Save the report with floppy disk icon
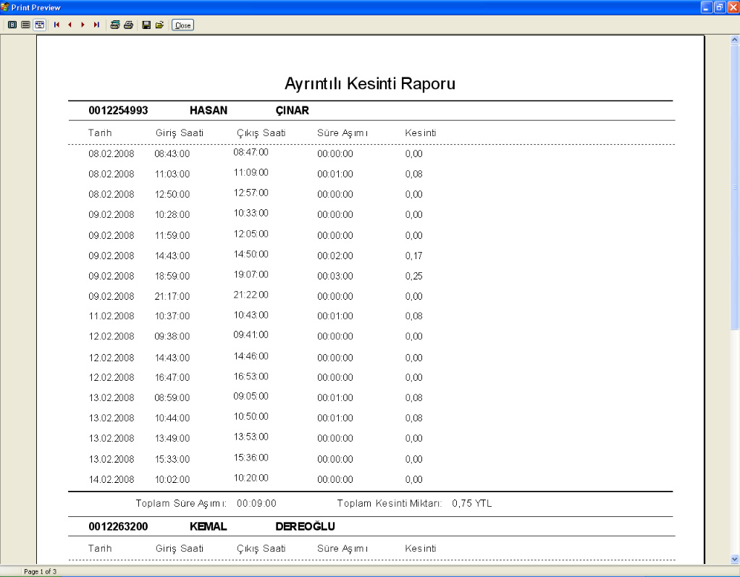The height and width of the screenshot is (577, 740). pos(146,25)
